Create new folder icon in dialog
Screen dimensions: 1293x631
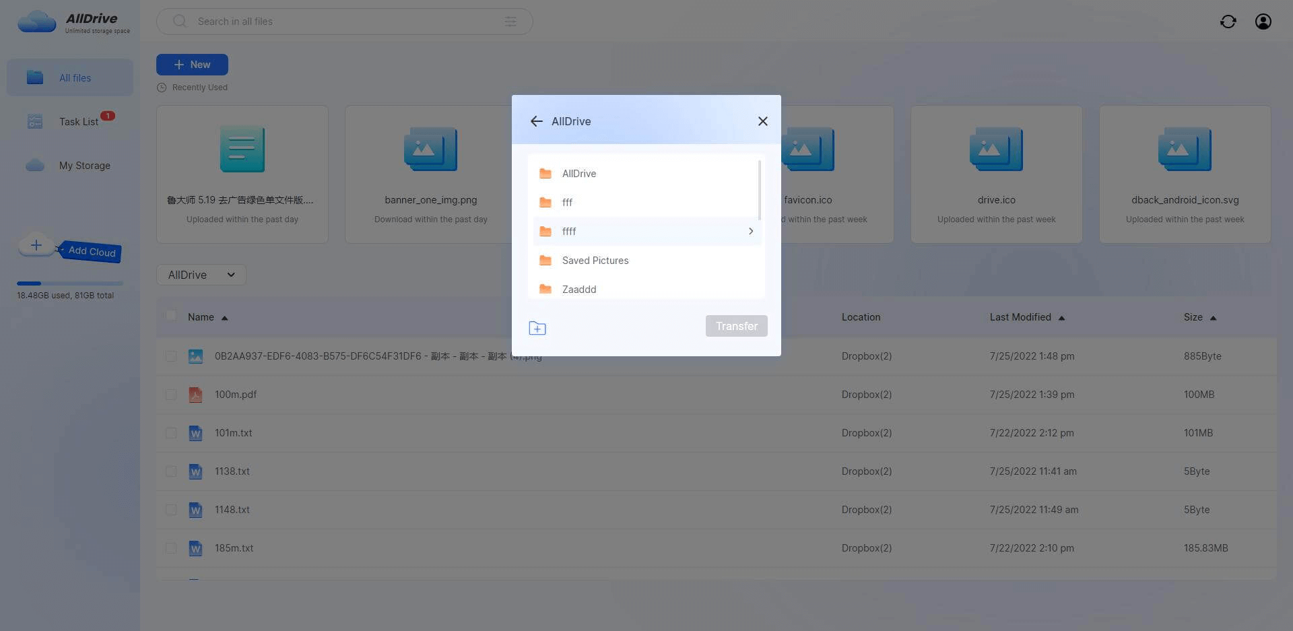[537, 328]
